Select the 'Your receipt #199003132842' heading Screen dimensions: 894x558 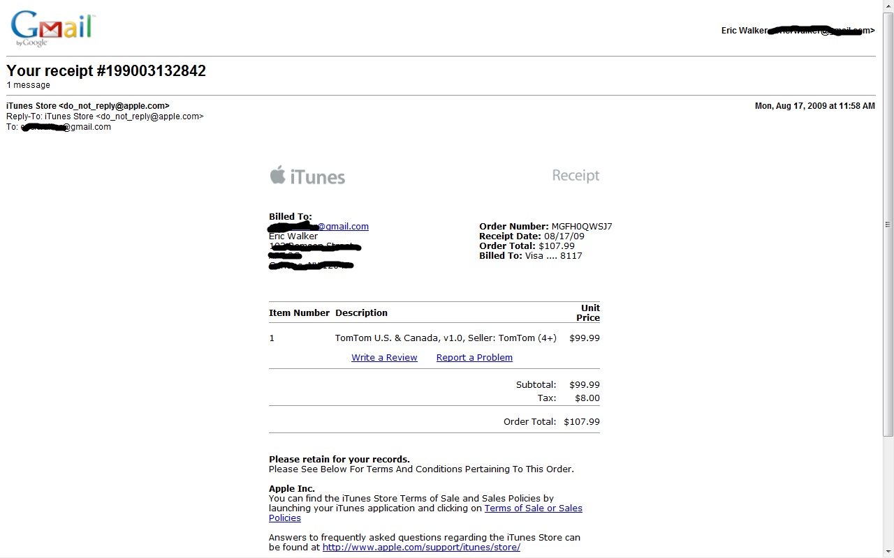tap(106, 70)
